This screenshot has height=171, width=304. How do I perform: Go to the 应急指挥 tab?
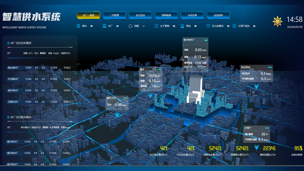(218, 15)
